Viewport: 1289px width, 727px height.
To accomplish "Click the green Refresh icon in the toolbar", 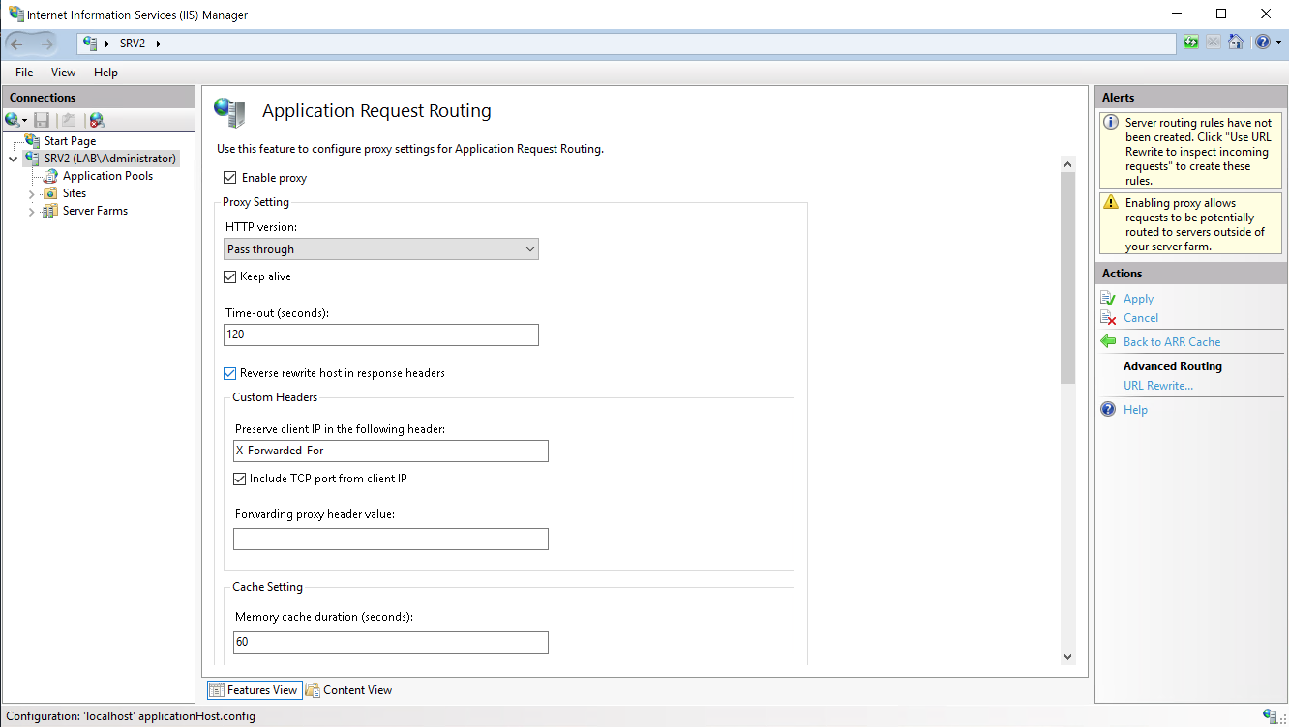I will point(1191,43).
